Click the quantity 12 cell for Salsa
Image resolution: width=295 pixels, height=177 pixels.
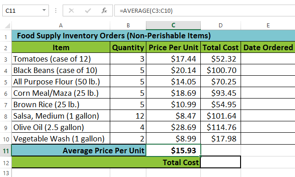tap(128, 116)
